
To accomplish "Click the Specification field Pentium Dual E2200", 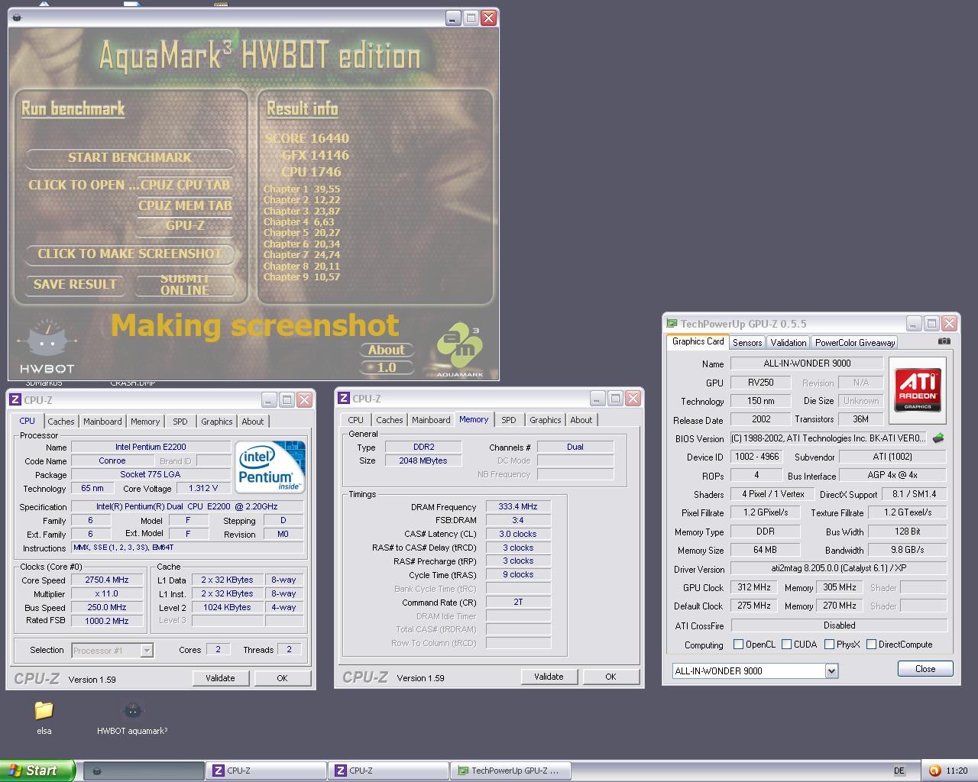I will pos(187,506).
